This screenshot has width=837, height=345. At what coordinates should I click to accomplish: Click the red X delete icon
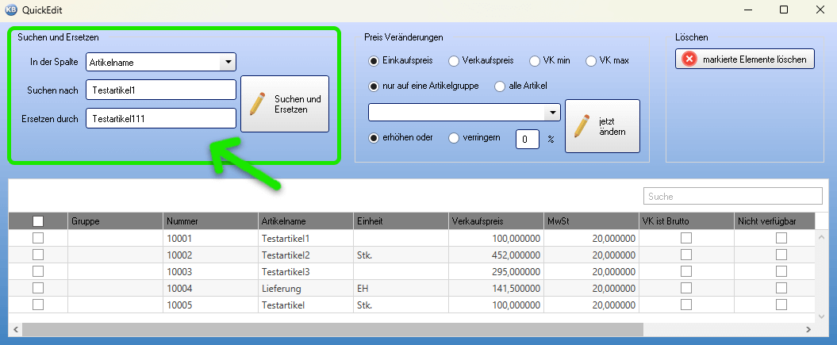[x=689, y=59]
